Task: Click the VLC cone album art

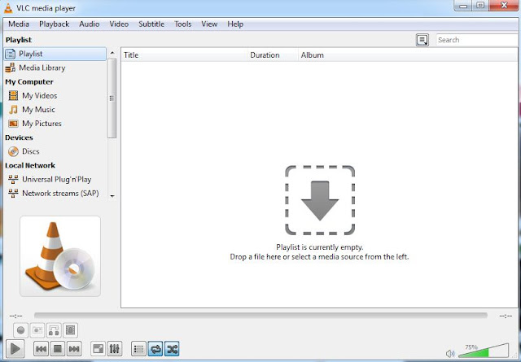Action: [60, 256]
